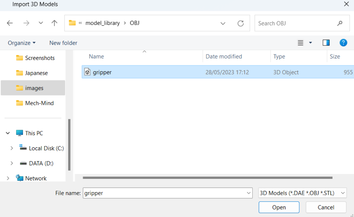The width and height of the screenshot is (354, 217).
Task: Close the Import 3D Models dialog
Action: (346, 4)
